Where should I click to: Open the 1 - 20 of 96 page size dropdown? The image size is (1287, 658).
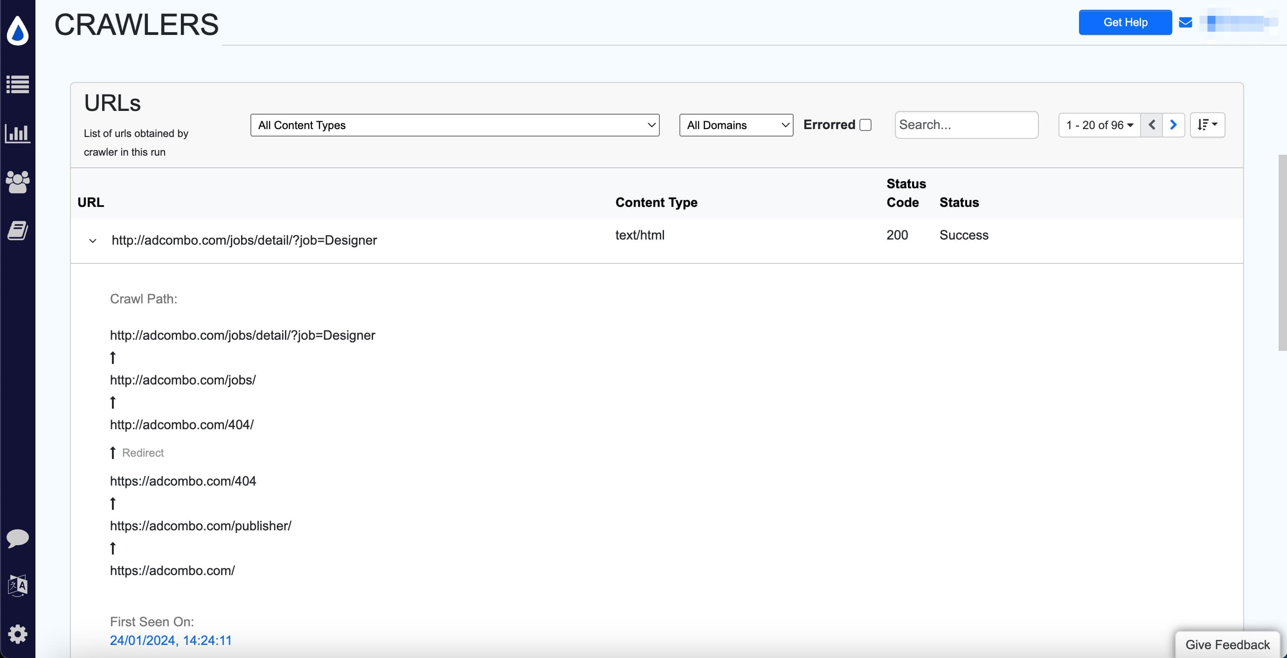[x=1099, y=125]
